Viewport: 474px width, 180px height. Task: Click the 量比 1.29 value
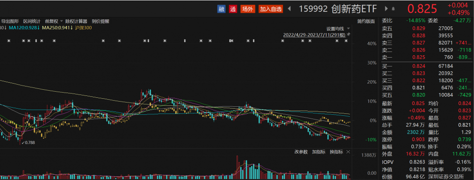[x=466, y=132]
